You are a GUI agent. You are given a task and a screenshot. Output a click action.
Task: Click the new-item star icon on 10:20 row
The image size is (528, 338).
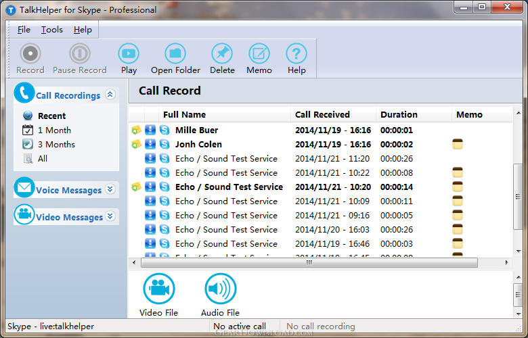coord(136,187)
